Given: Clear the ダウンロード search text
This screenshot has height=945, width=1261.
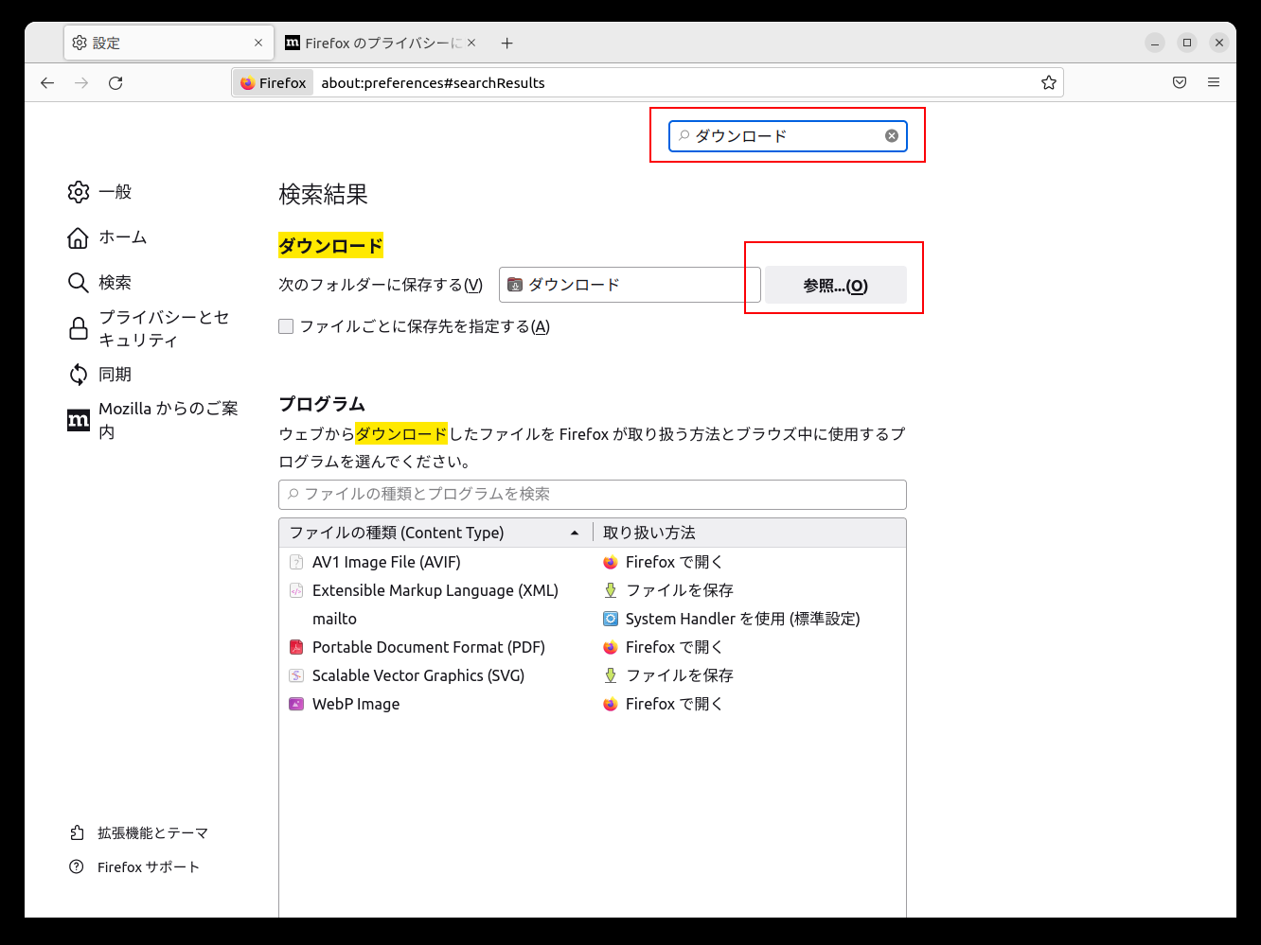Looking at the screenshot, I should click(892, 136).
